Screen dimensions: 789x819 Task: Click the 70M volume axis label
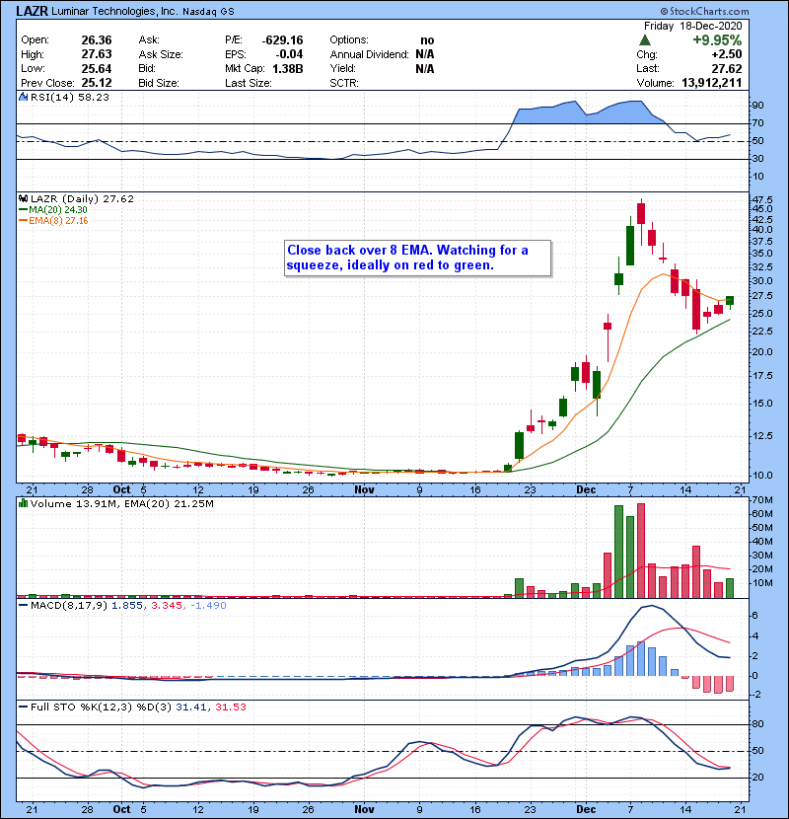click(762, 500)
